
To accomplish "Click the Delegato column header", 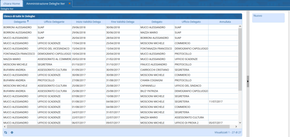I will (x=157, y=22).
